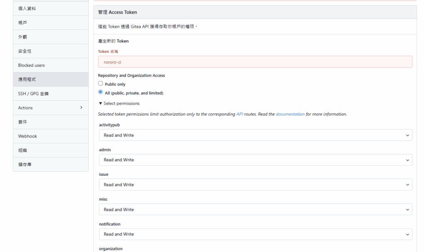Go to 個人資料 settings page

(51, 8)
